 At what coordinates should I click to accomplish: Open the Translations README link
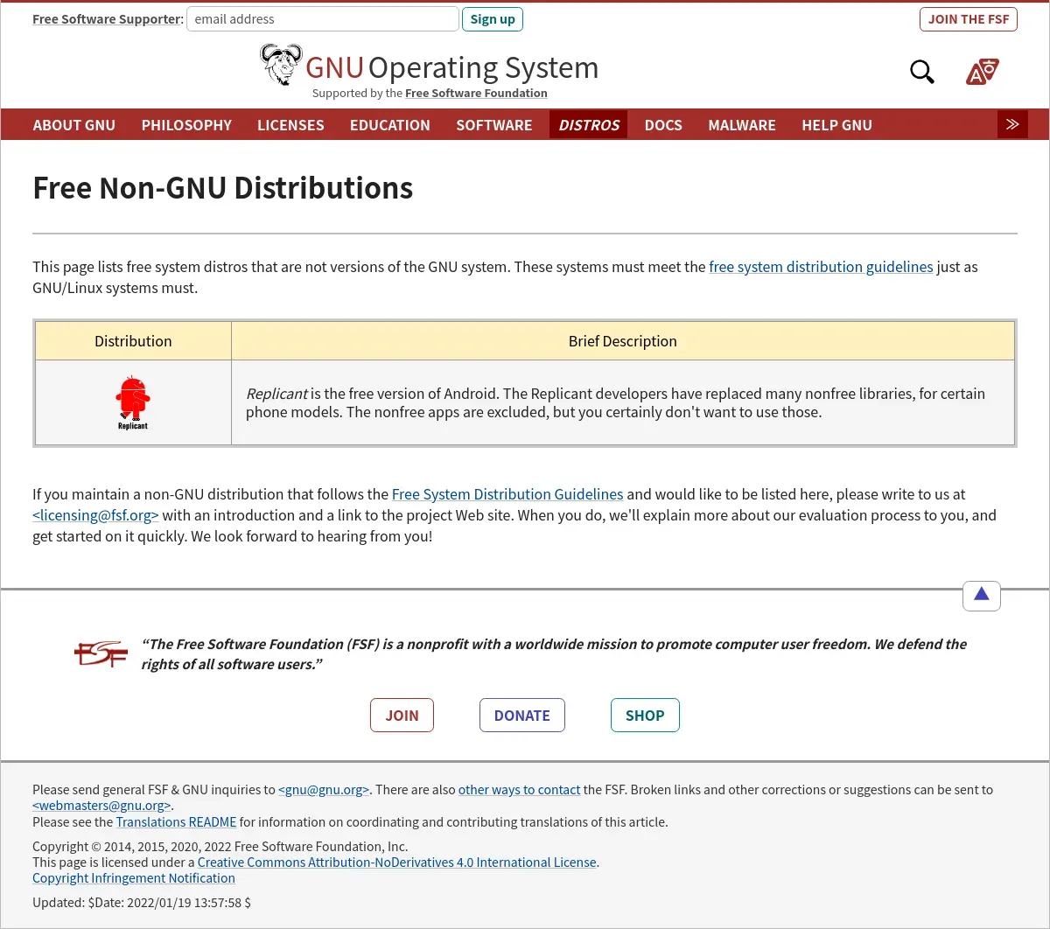point(177,822)
